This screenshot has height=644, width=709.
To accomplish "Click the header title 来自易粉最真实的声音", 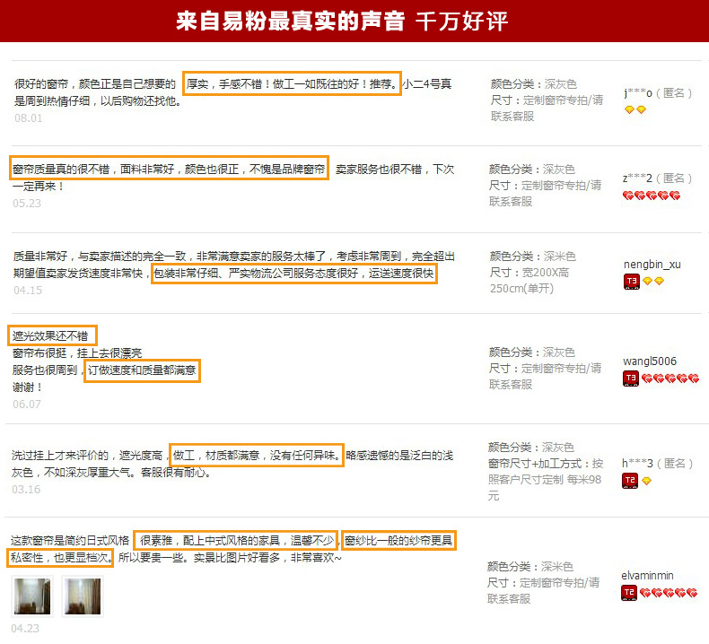I will [x=290, y=22].
